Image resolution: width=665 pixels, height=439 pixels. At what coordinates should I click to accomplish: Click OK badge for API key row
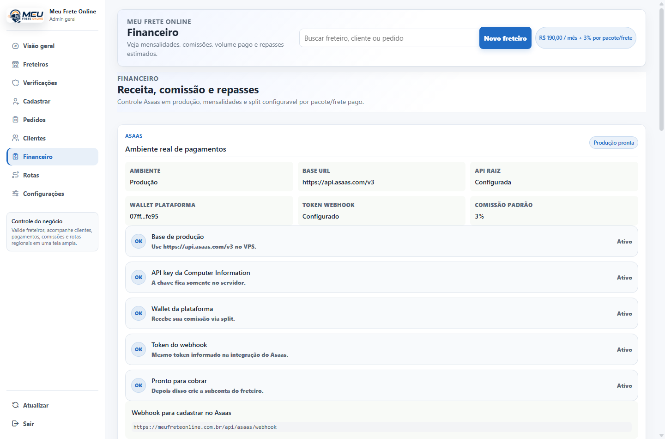(139, 277)
